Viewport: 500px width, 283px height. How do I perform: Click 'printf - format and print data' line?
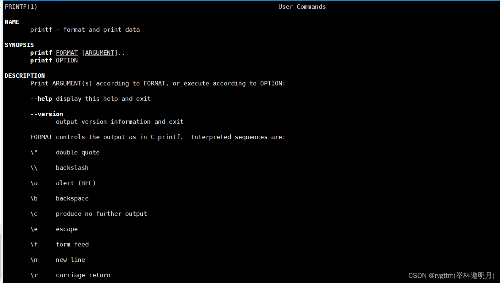(85, 30)
